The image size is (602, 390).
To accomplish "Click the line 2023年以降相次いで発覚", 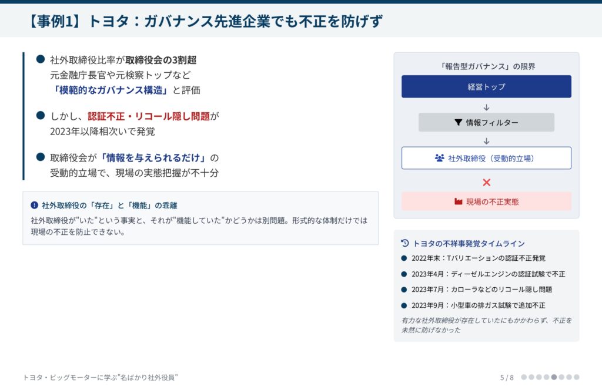I will click(102, 132).
